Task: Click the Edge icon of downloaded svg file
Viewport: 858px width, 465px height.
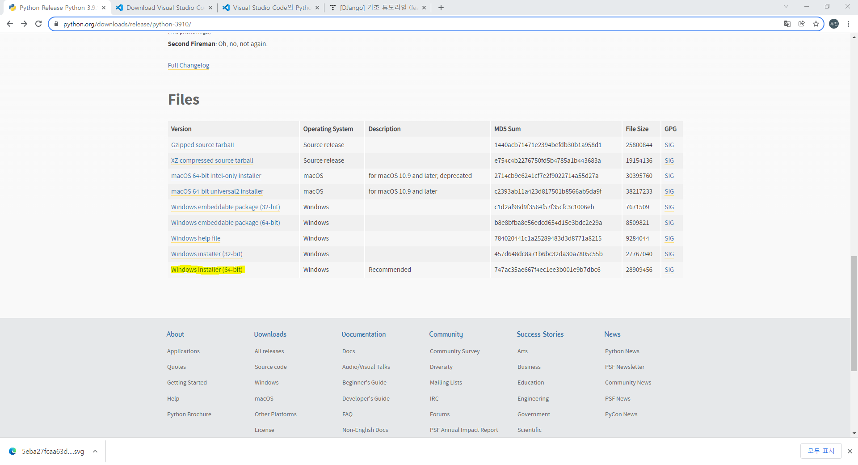Action: click(13, 451)
